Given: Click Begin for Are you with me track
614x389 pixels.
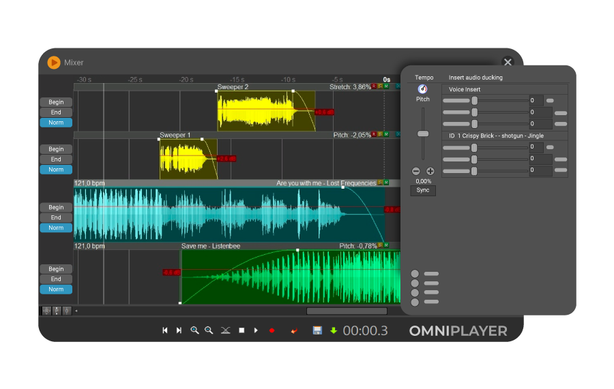Looking at the screenshot, I should pyautogui.click(x=56, y=207).
